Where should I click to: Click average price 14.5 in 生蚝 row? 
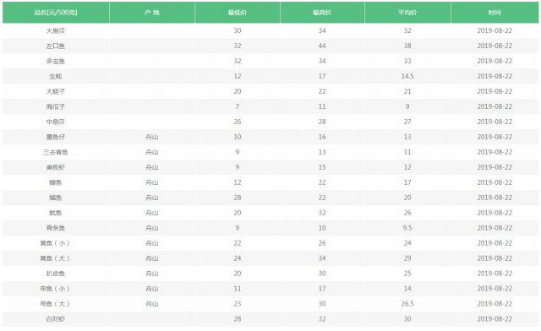pos(407,76)
